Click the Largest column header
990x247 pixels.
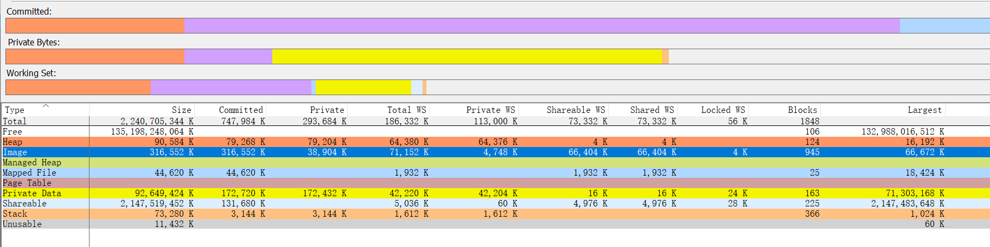(883, 110)
